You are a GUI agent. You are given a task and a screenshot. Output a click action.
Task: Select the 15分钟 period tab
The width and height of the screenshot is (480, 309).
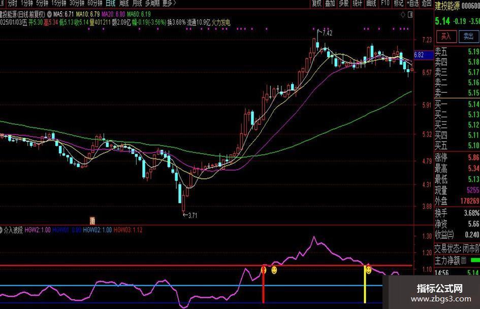click(x=58, y=4)
